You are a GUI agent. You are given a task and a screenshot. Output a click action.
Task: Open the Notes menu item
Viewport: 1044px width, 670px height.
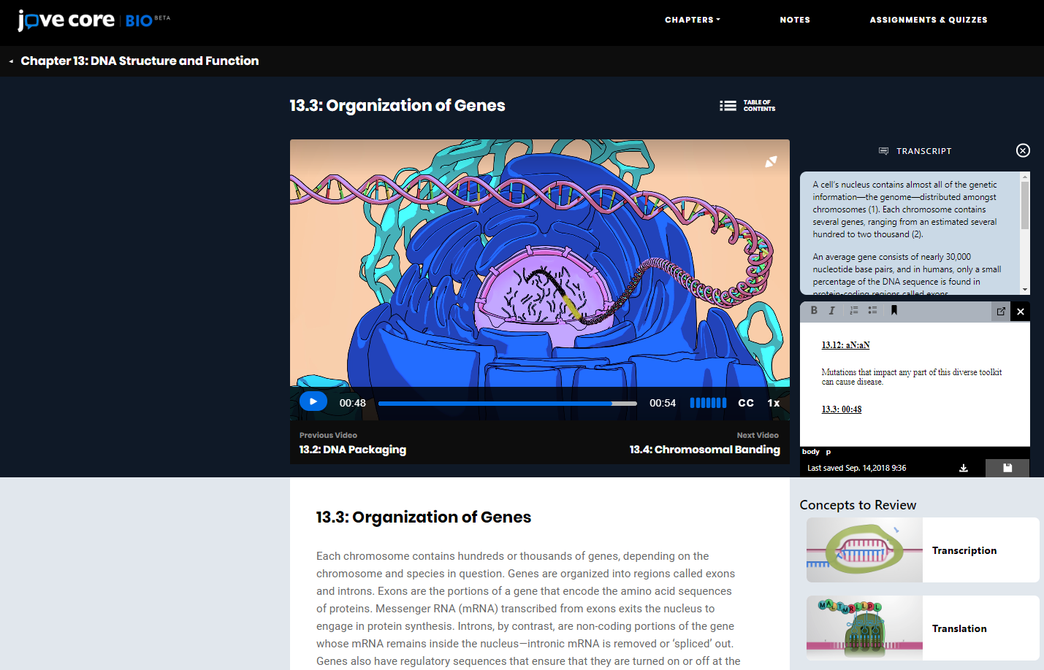(795, 20)
